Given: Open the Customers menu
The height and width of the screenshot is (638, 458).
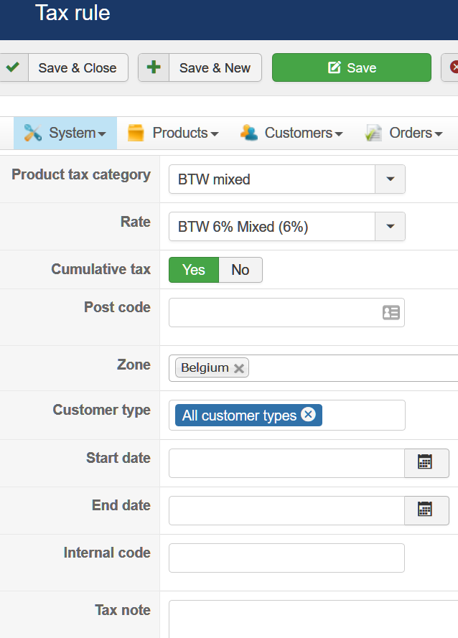Looking at the screenshot, I should (x=291, y=133).
